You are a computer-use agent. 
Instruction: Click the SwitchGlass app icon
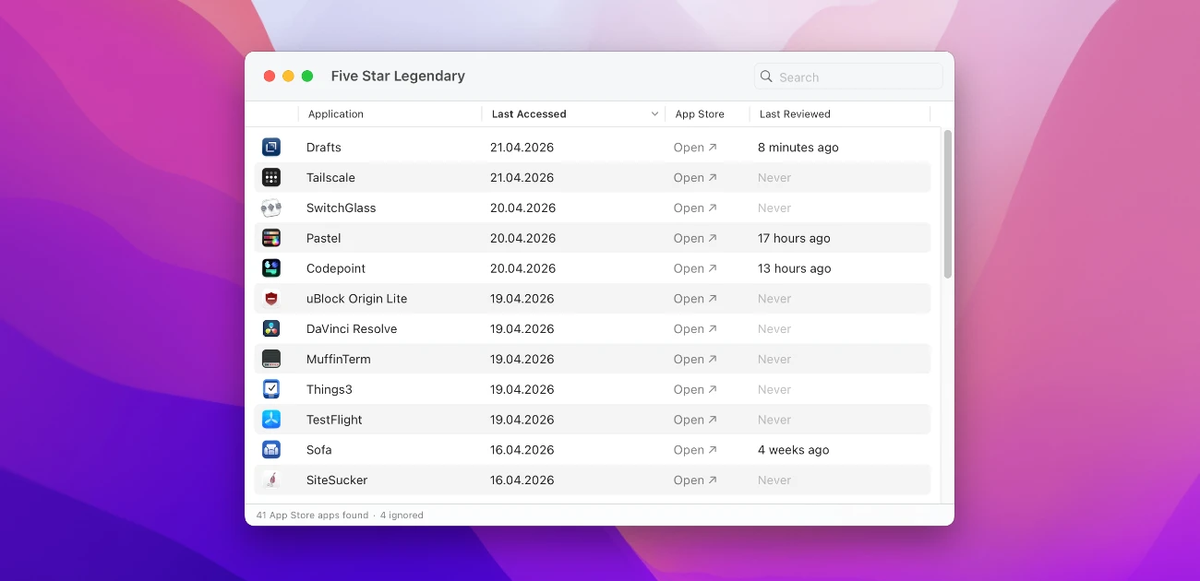[x=270, y=207]
